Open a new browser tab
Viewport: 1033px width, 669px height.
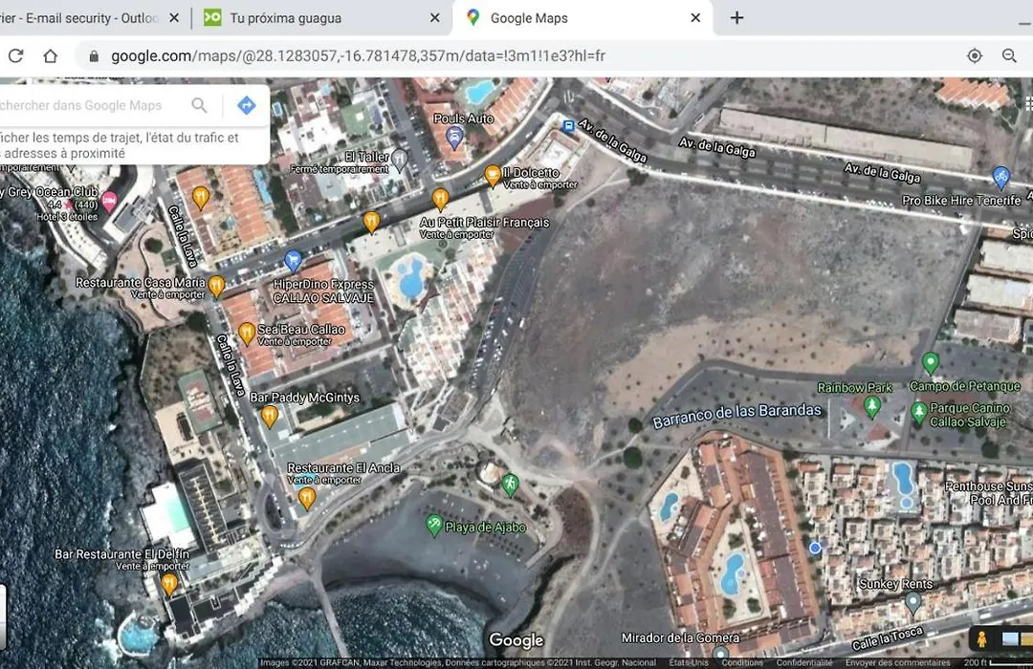(x=736, y=18)
